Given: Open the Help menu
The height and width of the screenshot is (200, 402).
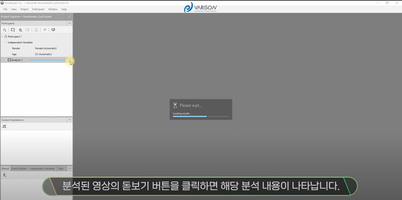Looking at the screenshot, I should [x=64, y=9].
